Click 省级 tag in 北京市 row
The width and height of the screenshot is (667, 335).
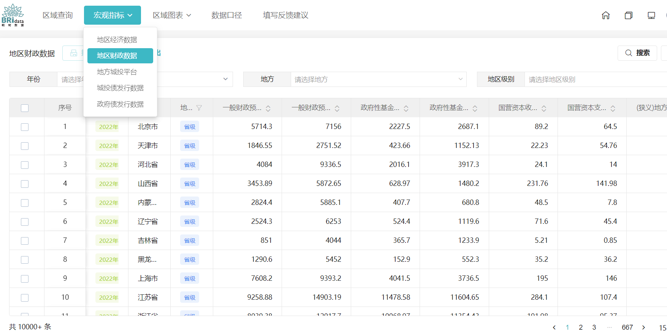coord(190,127)
